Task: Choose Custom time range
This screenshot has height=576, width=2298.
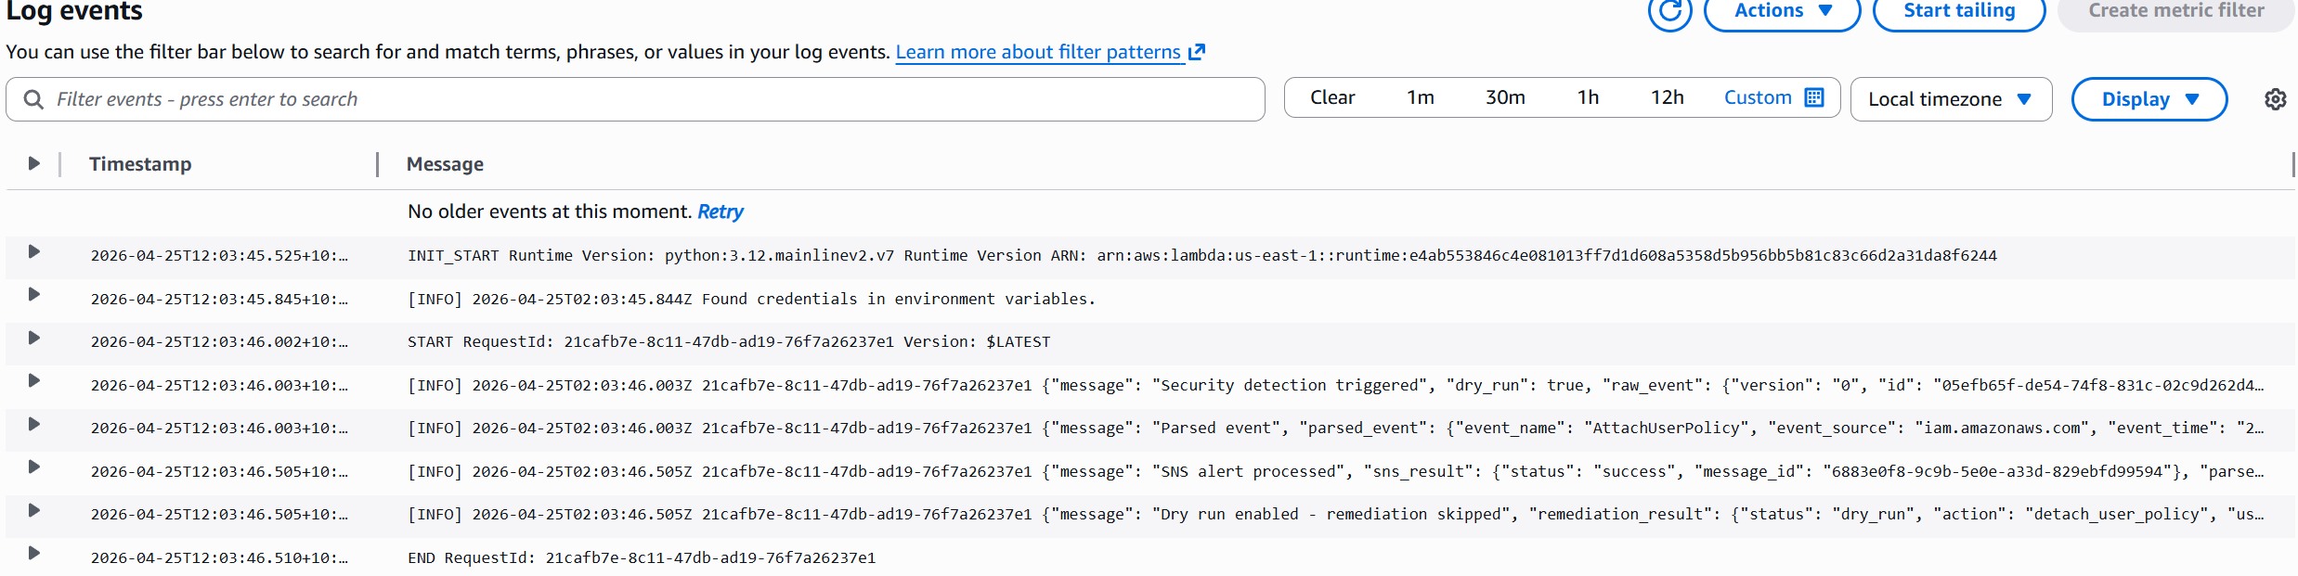Action: pos(1758,97)
